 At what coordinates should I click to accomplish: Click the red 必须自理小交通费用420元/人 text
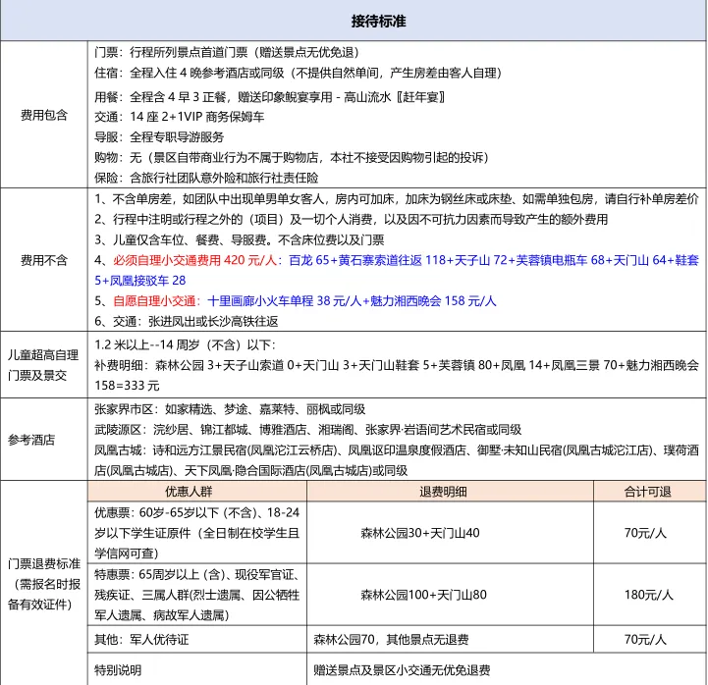[x=197, y=260]
